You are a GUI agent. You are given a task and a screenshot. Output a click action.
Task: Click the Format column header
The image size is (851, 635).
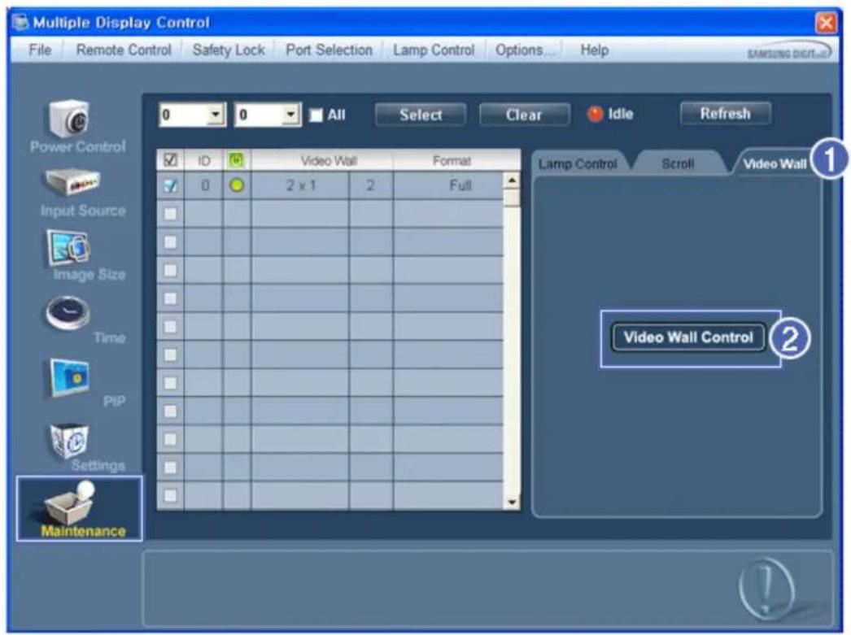(x=451, y=161)
